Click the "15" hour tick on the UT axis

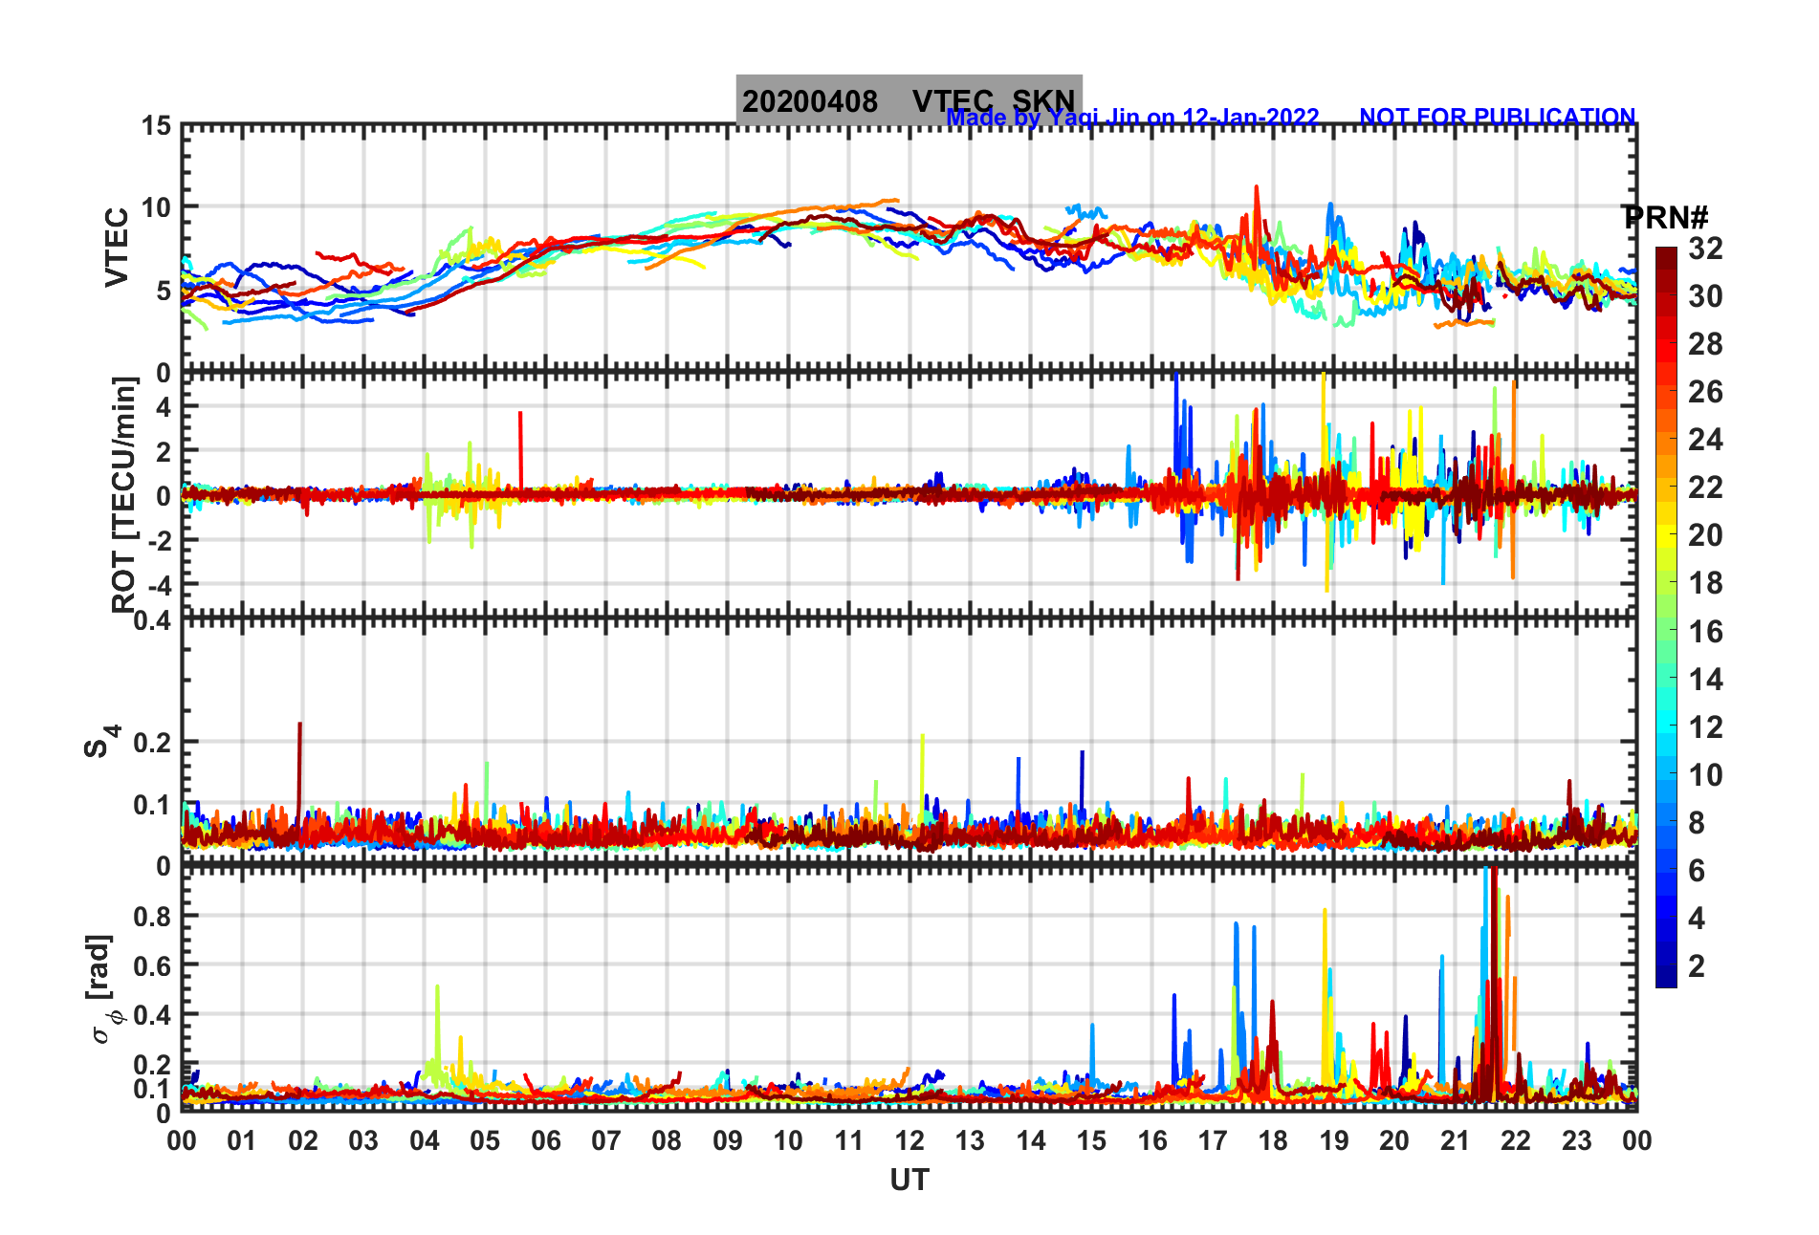tap(1091, 1140)
